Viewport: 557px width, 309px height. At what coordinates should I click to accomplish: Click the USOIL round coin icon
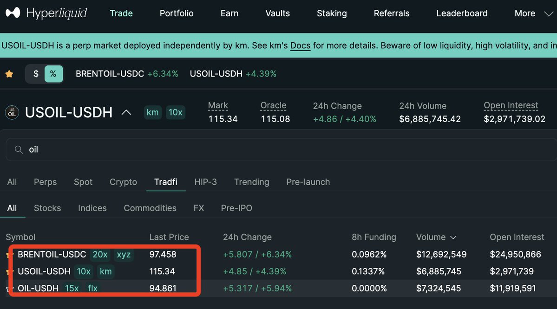(x=12, y=112)
